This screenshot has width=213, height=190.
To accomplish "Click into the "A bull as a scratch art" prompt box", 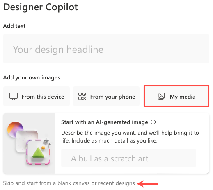I will click(128, 158).
